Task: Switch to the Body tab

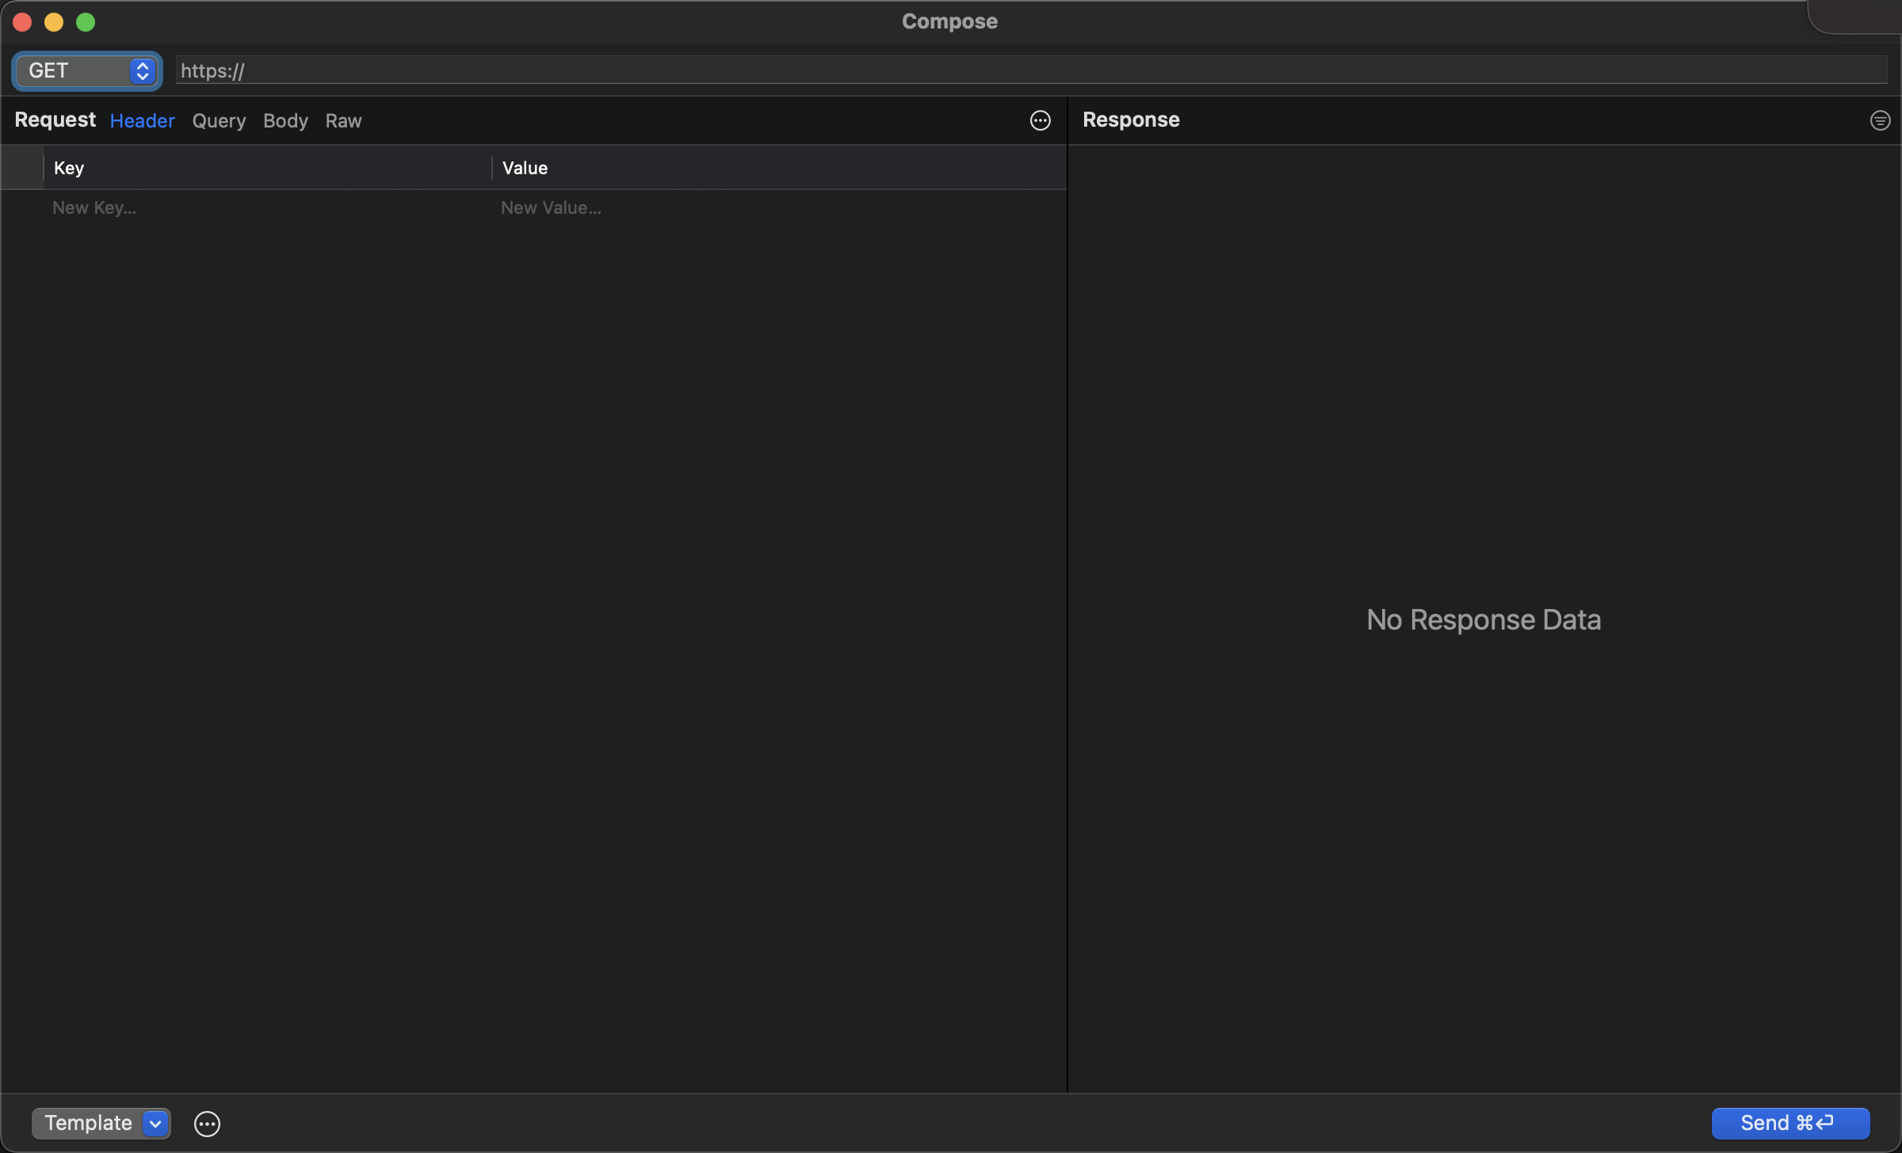Action: (285, 121)
